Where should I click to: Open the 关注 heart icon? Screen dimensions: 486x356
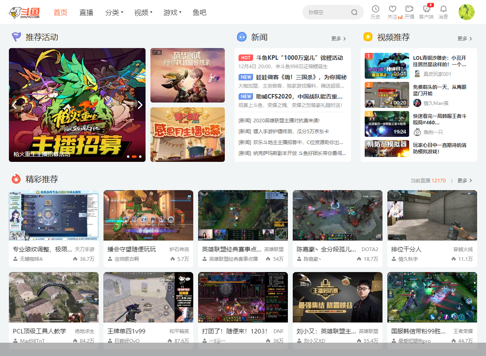392,9
